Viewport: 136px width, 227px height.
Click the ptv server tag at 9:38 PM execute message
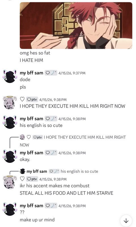32,100
